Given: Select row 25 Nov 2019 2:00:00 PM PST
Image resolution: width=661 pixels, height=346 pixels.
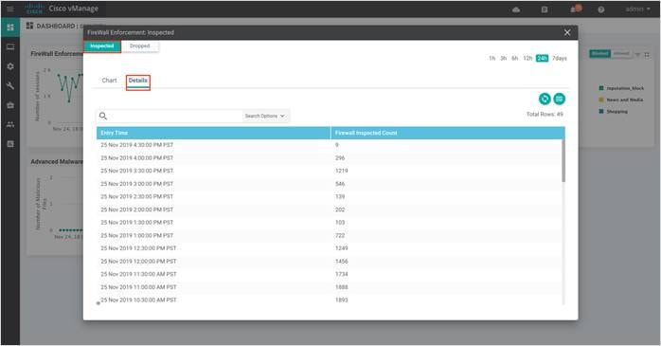Looking at the screenshot, I should coord(330,209).
